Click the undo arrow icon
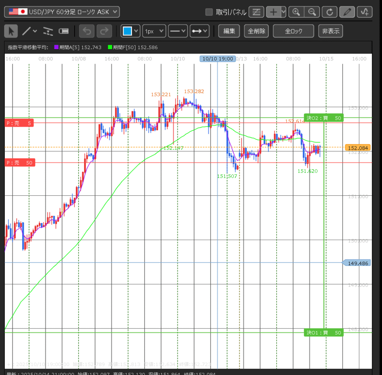Viewport: 382px width, 375px height. tap(87, 31)
